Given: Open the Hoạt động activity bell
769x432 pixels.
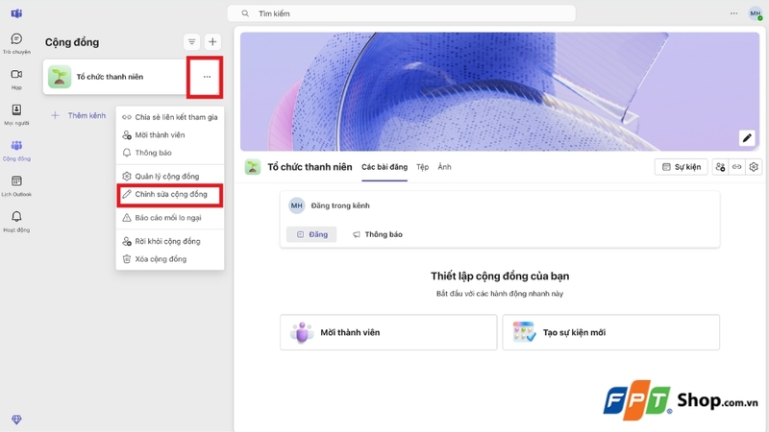Looking at the screenshot, I should coord(16,222).
